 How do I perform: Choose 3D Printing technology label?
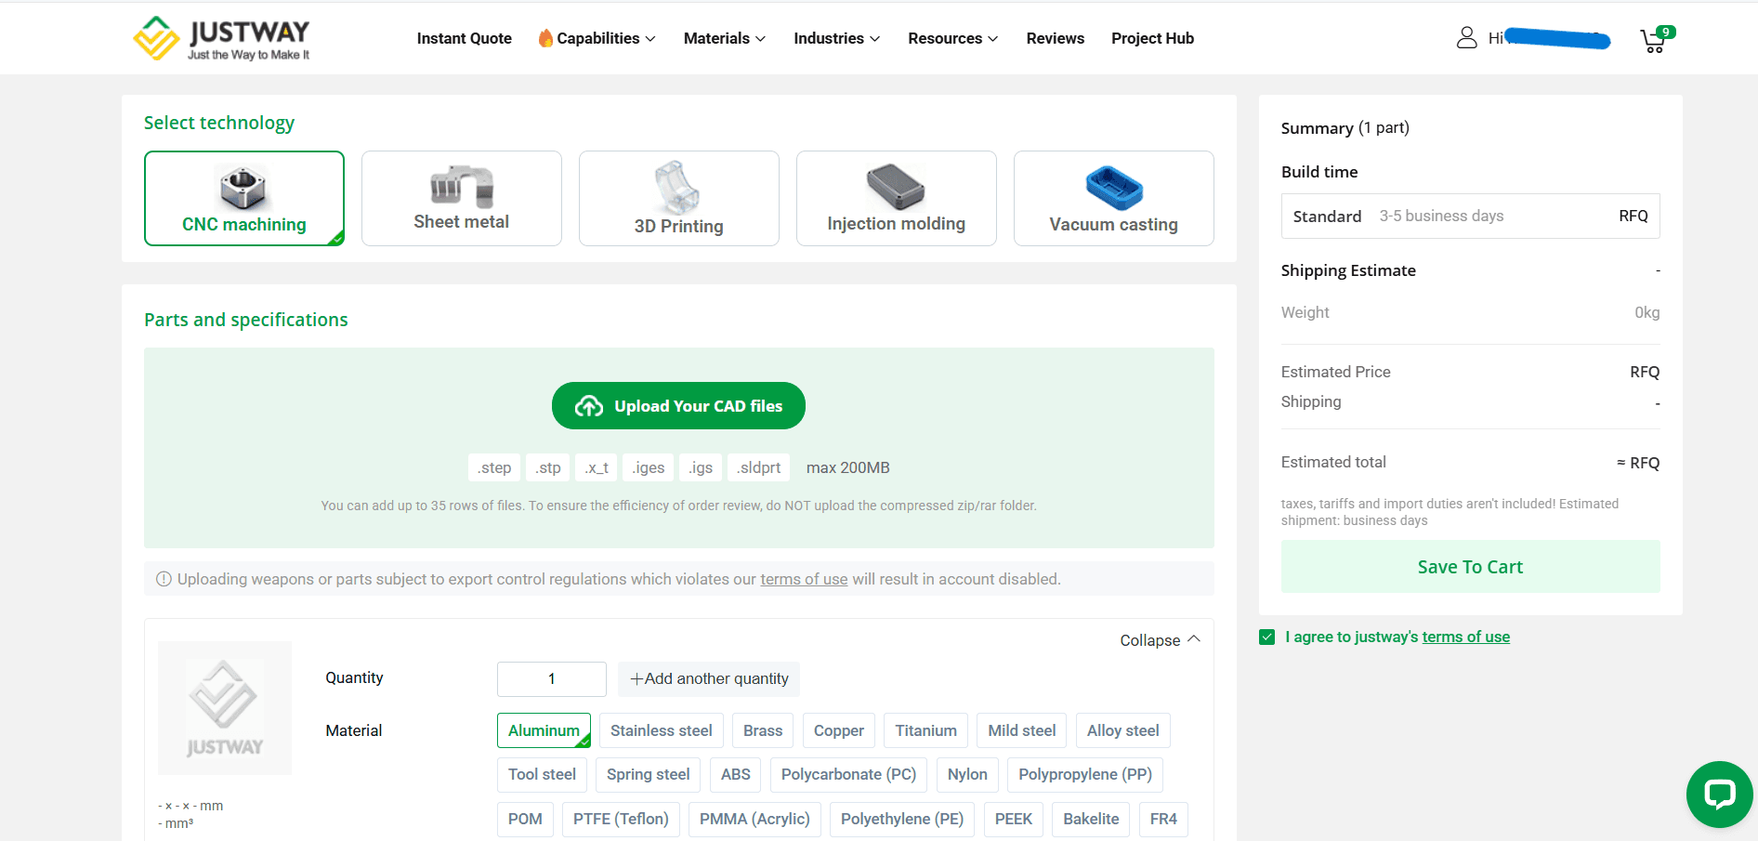[x=679, y=226]
